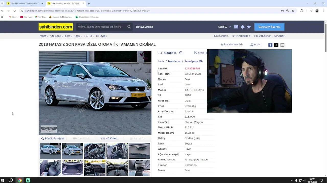The width and height of the screenshot is (327, 183).
Task: Open Gmail bookmark
Action: coord(13,17)
